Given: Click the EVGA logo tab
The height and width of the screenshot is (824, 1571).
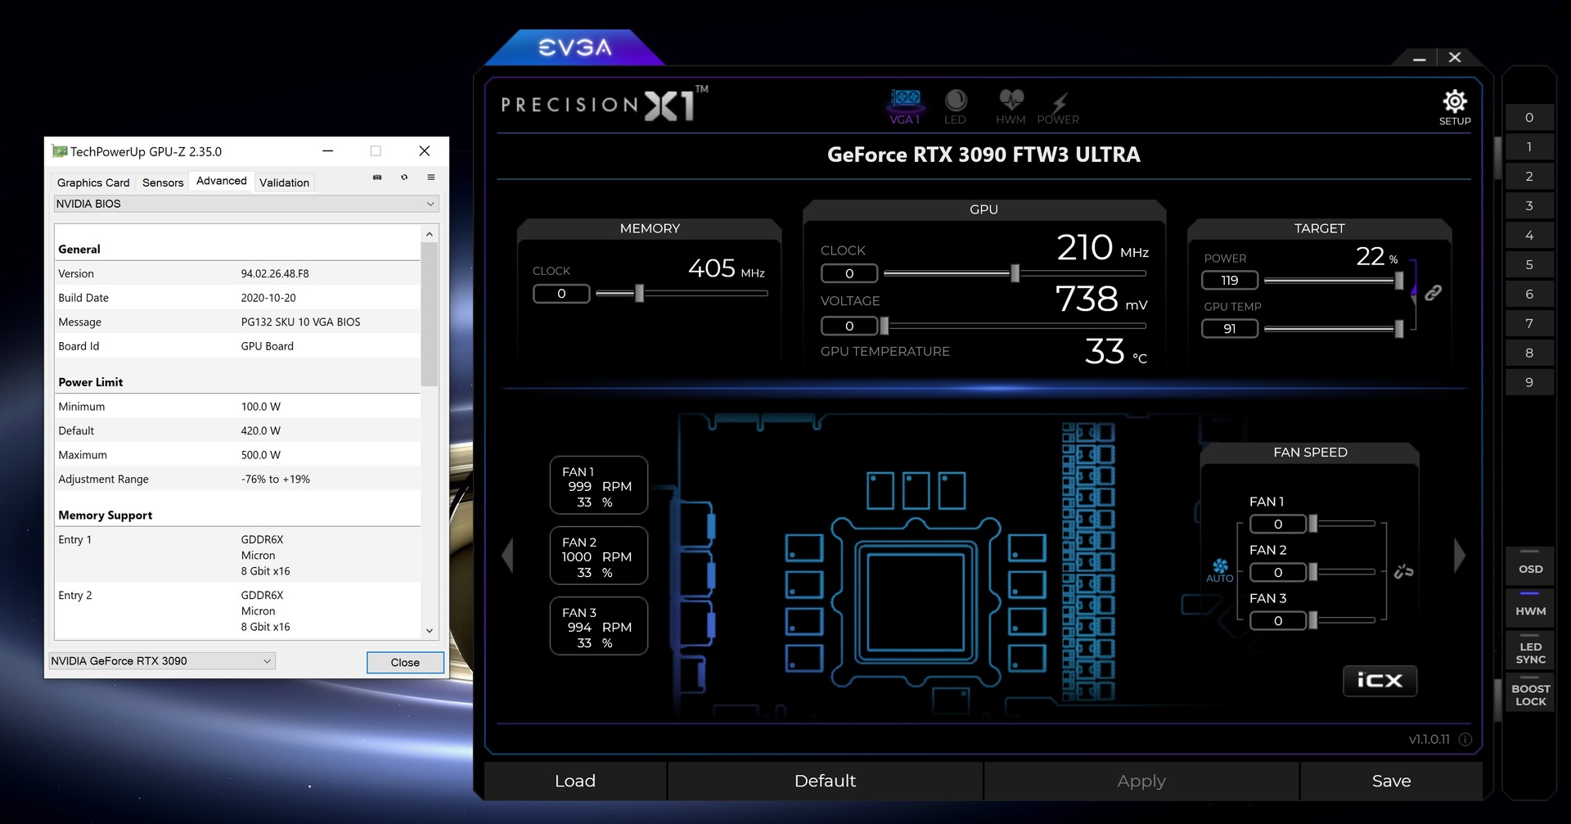Looking at the screenshot, I should pos(575,47).
